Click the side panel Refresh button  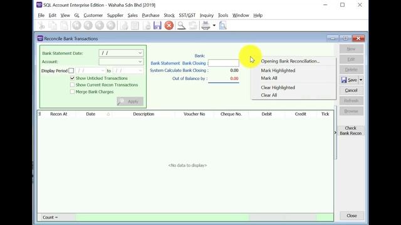point(351,101)
